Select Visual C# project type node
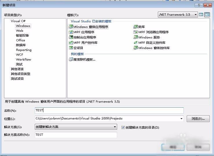The image size is (214, 156). tap(18, 21)
